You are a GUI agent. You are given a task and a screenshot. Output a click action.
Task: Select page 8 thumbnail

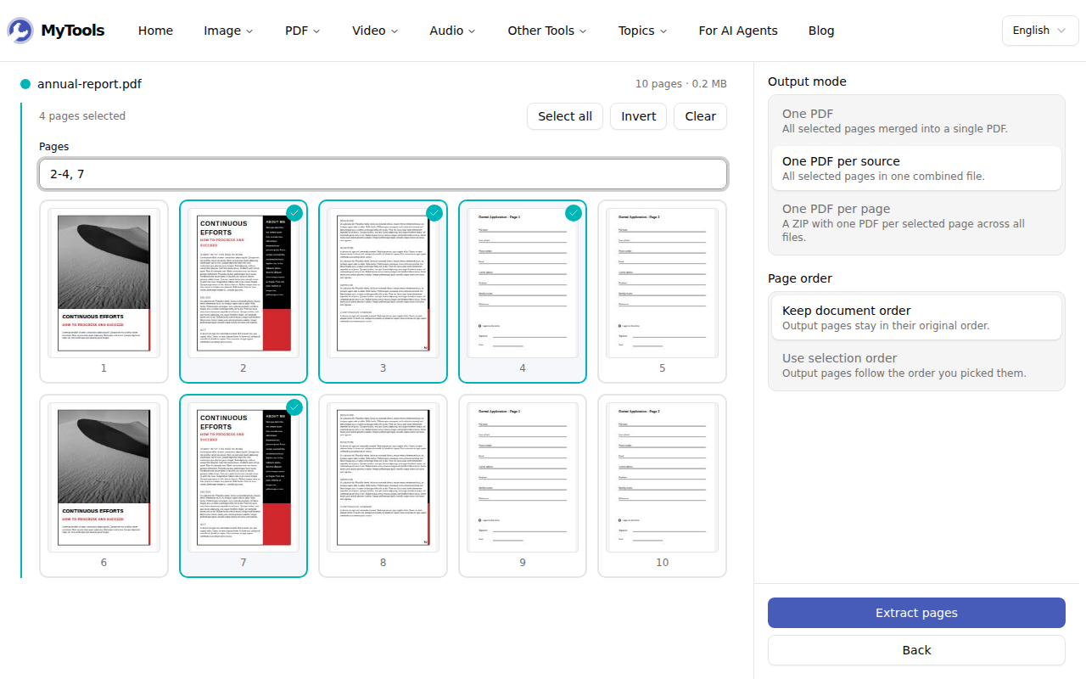[383, 485]
